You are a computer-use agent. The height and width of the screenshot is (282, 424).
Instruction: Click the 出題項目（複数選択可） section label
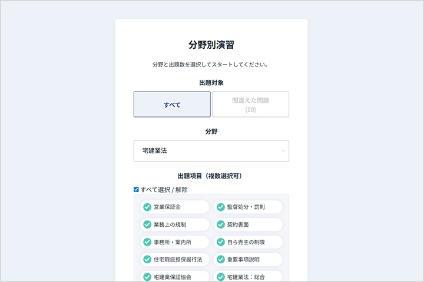(x=211, y=176)
